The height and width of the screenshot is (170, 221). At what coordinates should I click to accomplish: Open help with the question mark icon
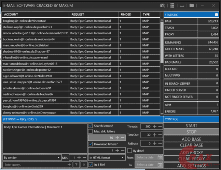(x=76, y=165)
